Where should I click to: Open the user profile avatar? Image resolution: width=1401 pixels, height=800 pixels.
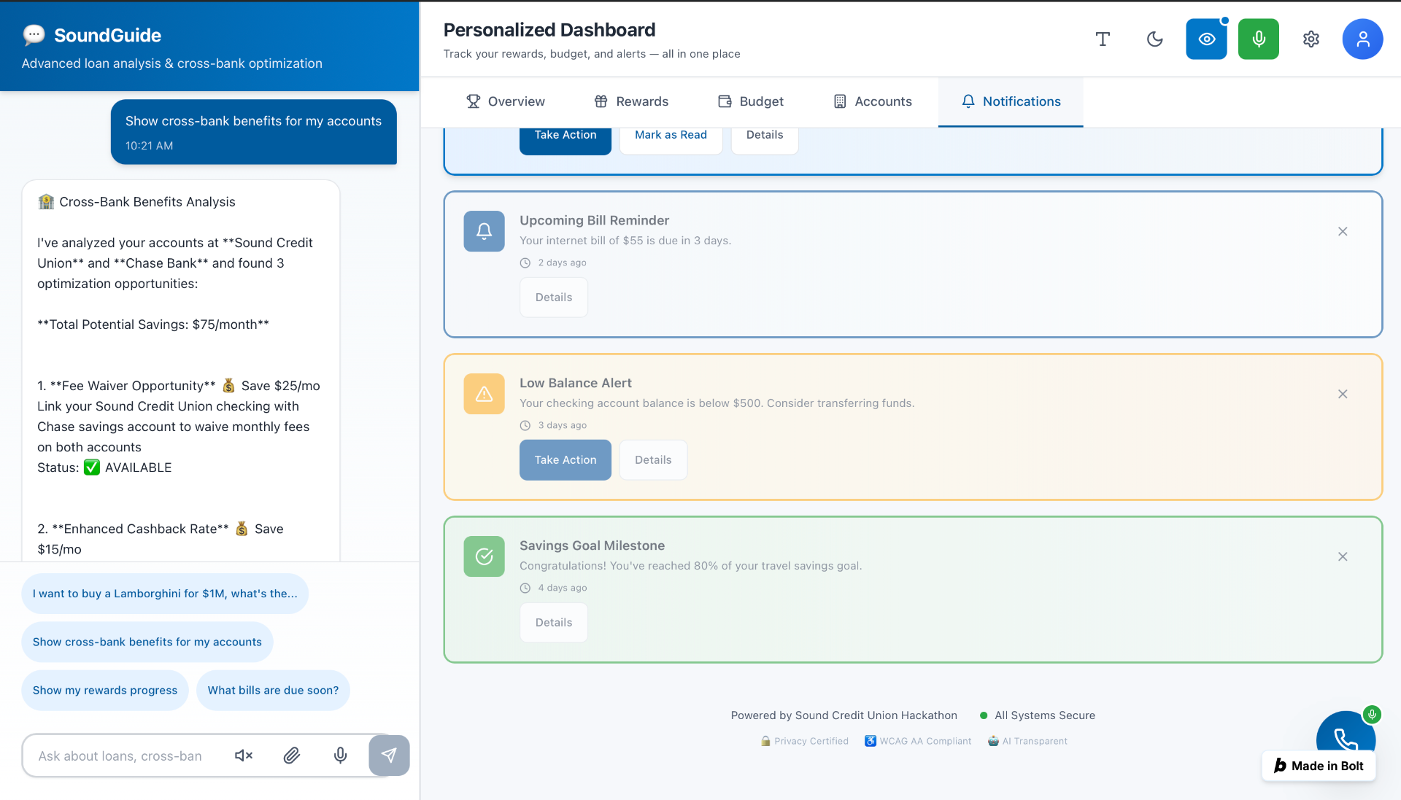coord(1362,39)
